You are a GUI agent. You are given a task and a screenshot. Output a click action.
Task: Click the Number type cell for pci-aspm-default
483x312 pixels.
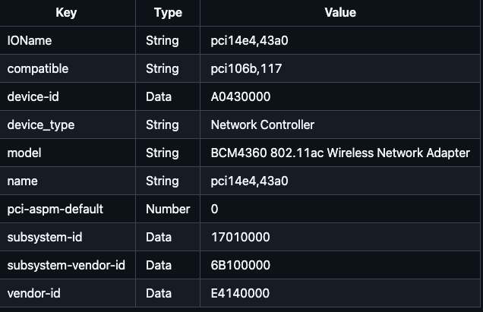(166, 209)
